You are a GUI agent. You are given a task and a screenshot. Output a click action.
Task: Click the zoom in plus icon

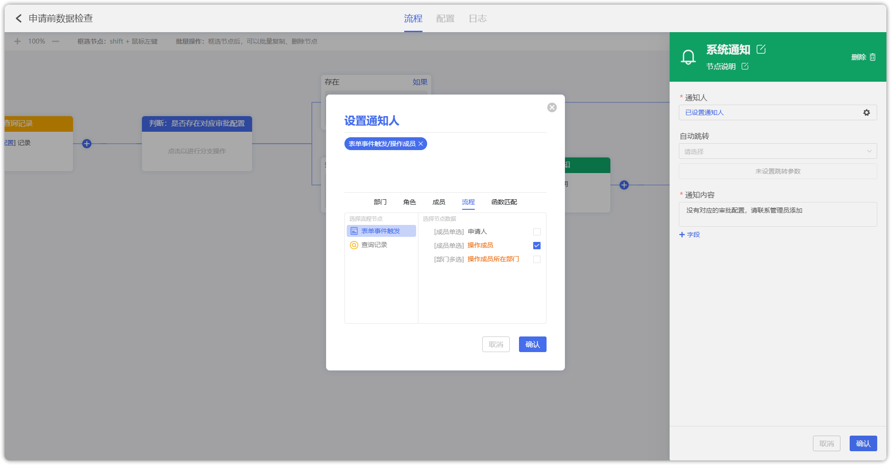tap(17, 41)
